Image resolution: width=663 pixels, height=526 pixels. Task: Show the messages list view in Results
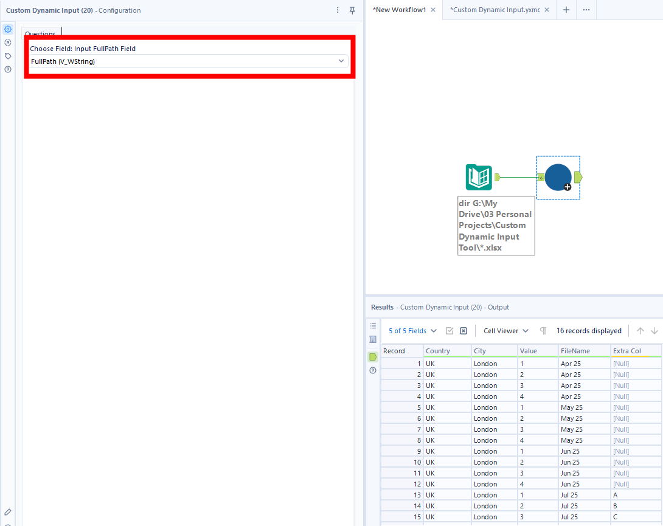pos(373,326)
